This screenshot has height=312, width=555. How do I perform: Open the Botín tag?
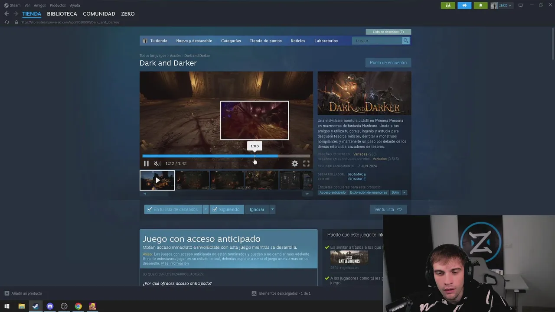(395, 192)
